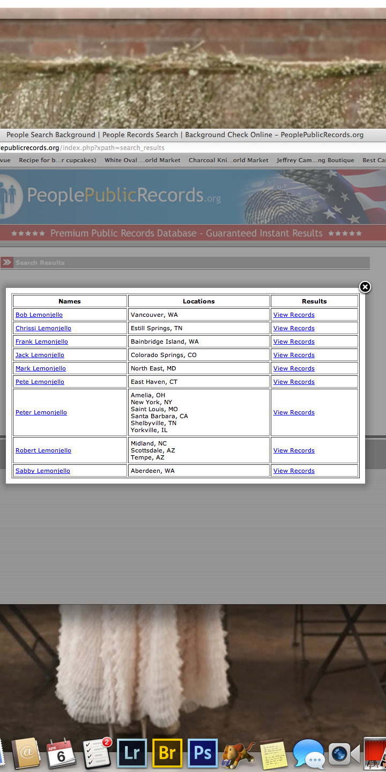Open Jack Lemonjello name link

click(40, 355)
